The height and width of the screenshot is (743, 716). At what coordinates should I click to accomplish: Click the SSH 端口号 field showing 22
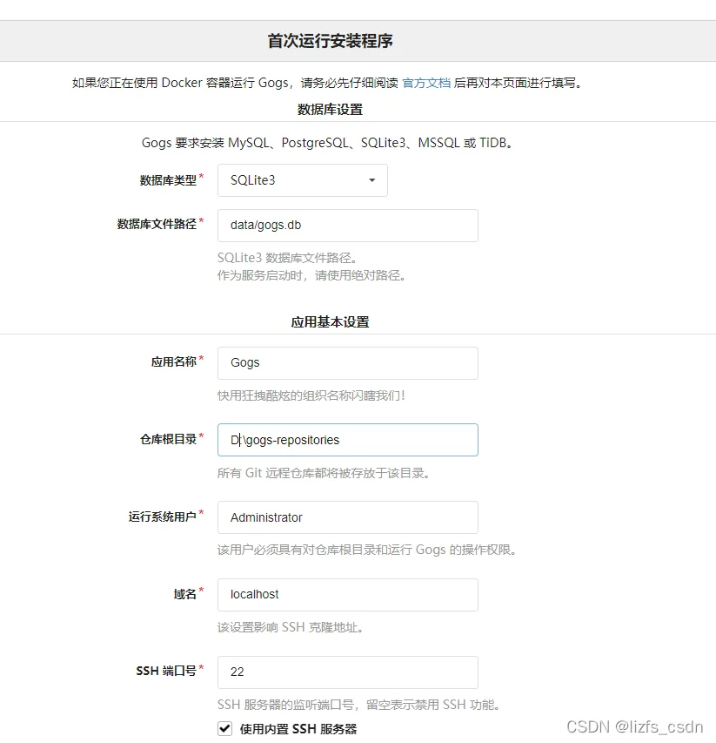click(x=348, y=672)
